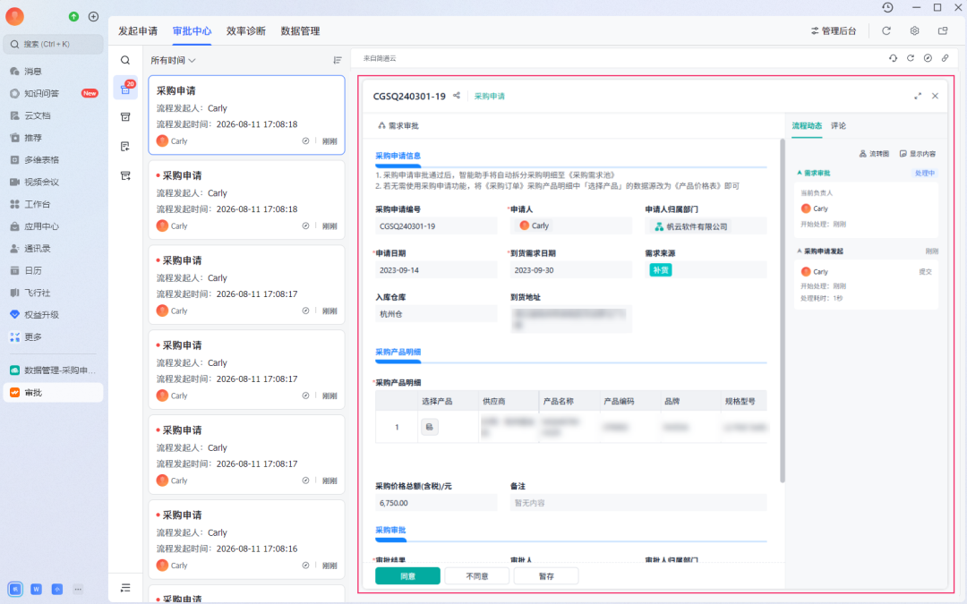Close the CGSQ240301-19 detail panel
Screen dimensions: 967x604
pos(935,96)
